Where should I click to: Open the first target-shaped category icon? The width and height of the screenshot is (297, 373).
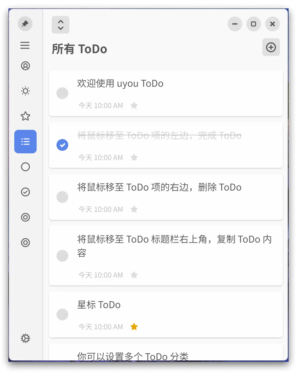point(25,217)
